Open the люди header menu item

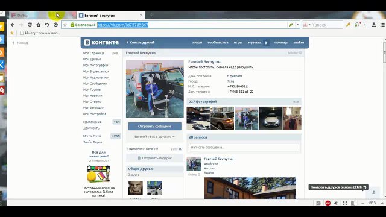[197, 43]
